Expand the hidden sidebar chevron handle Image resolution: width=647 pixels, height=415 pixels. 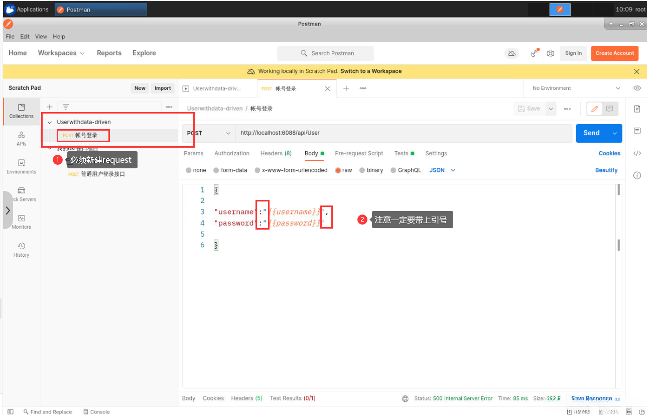coord(8,211)
